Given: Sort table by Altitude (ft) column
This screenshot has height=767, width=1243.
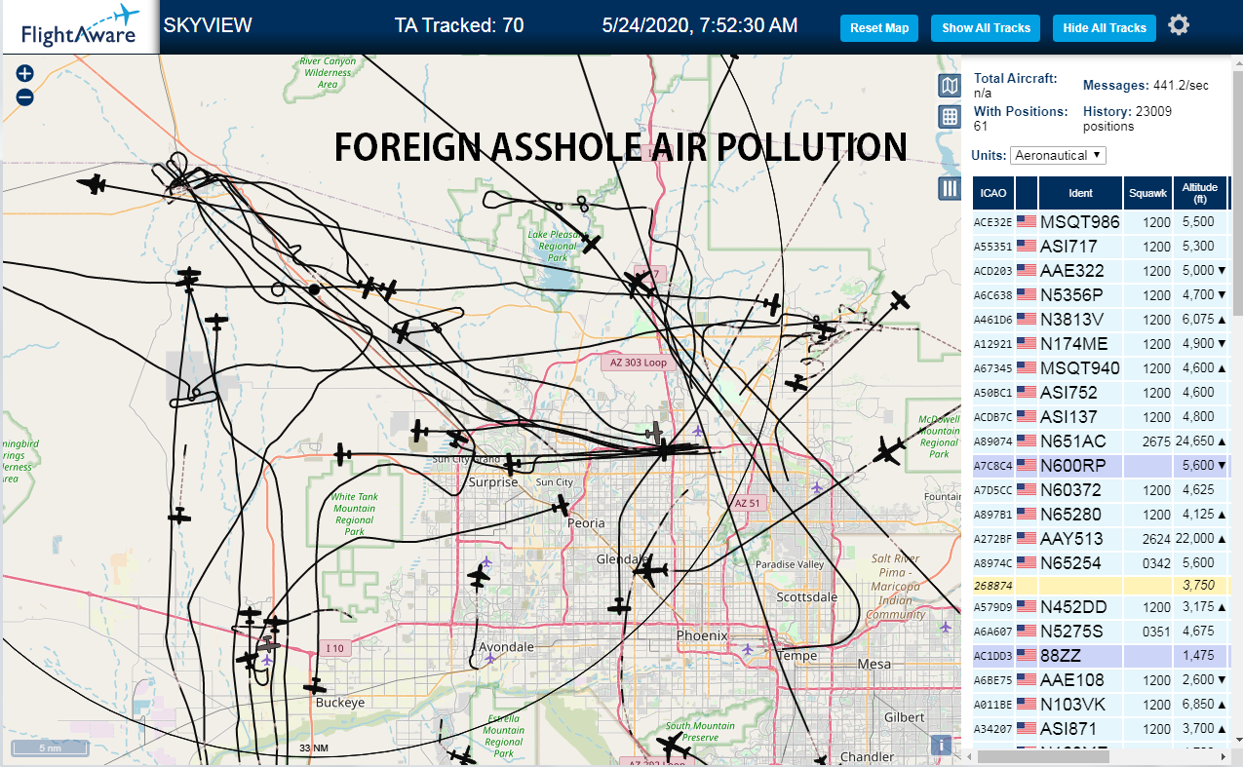Looking at the screenshot, I should point(1200,193).
